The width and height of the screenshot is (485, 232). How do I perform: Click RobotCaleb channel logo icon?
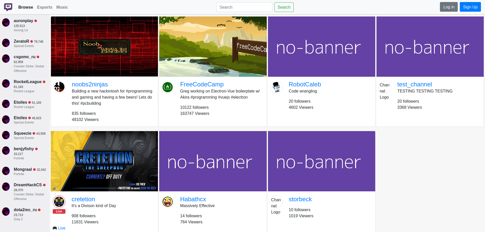(276, 87)
